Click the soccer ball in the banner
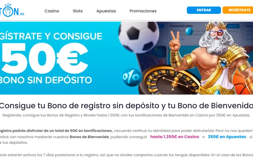This screenshot has width=253, height=158. tap(138, 37)
